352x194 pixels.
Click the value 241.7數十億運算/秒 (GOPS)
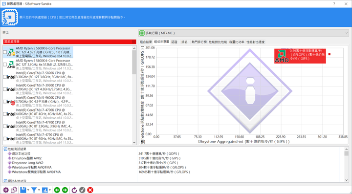tap(159, 153)
